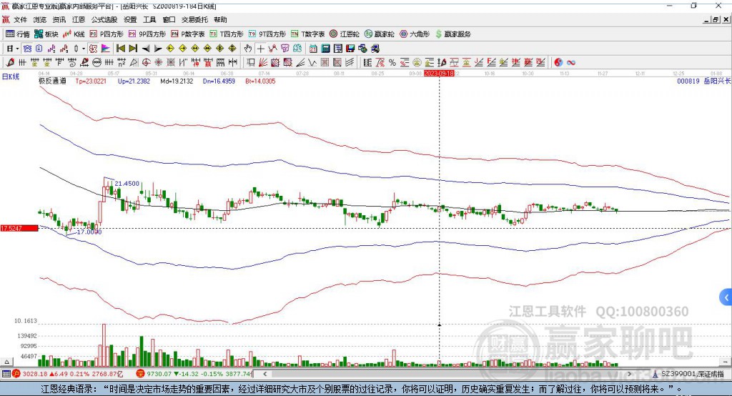Open the 行情 market quotes view
The width and height of the screenshot is (732, 396).
(18, 34)
